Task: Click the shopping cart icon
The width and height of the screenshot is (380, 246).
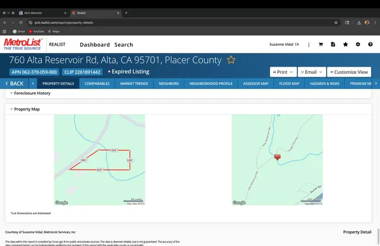Action: [321, 45]
